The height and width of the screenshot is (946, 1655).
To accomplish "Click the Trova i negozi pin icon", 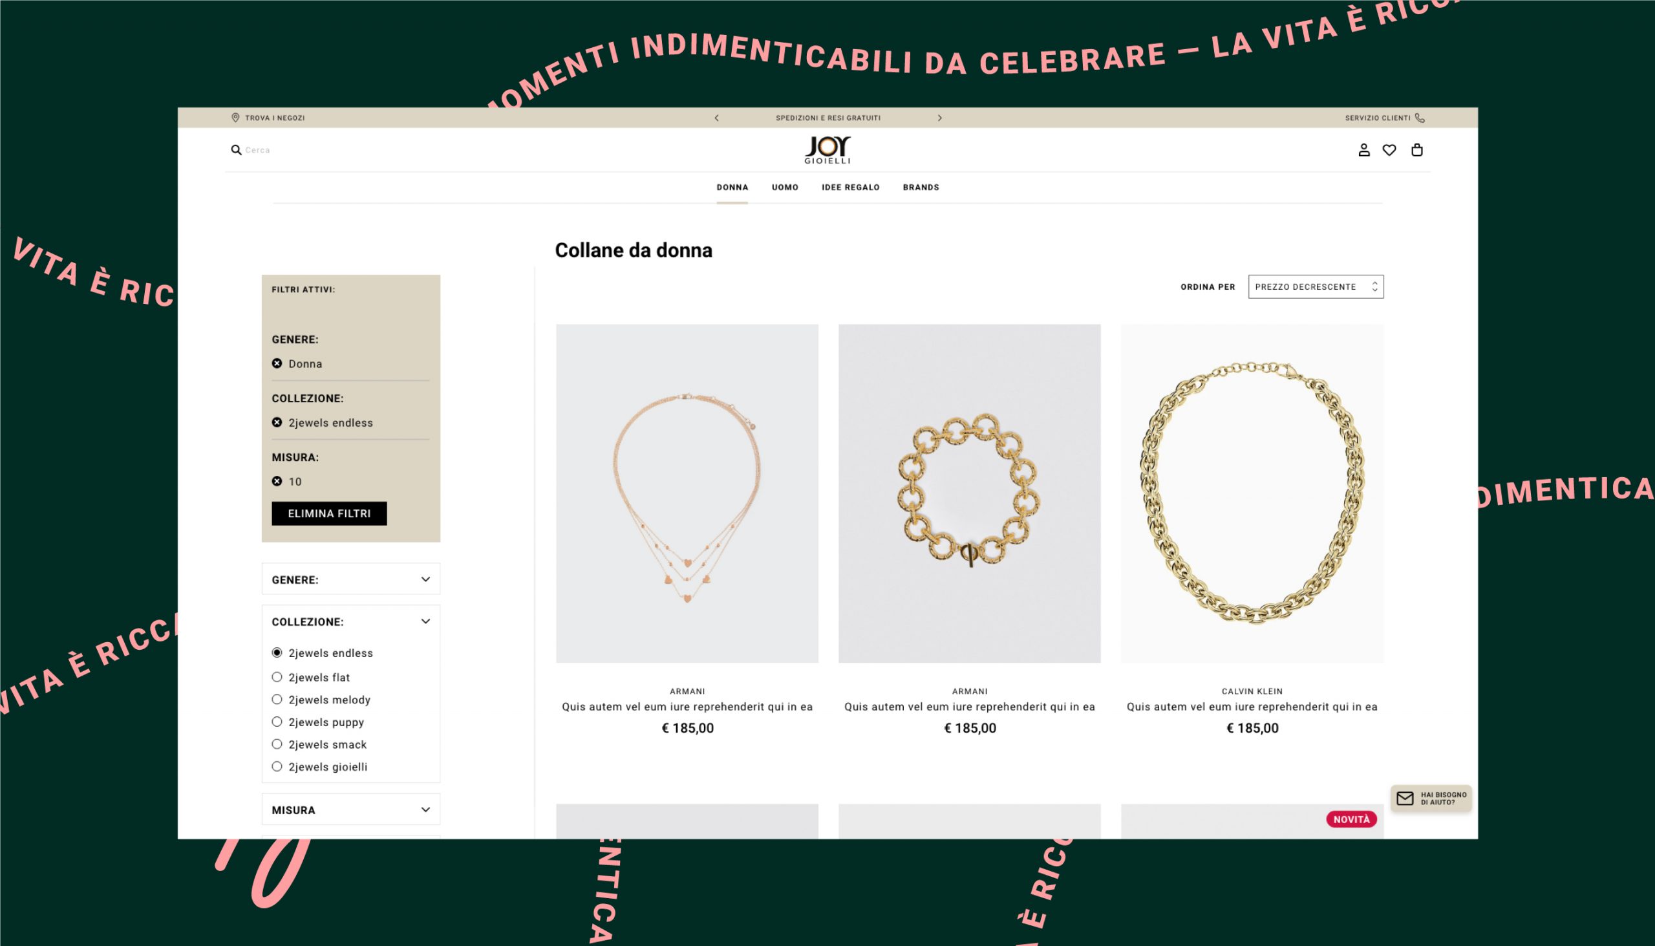I will pos(235,118).
